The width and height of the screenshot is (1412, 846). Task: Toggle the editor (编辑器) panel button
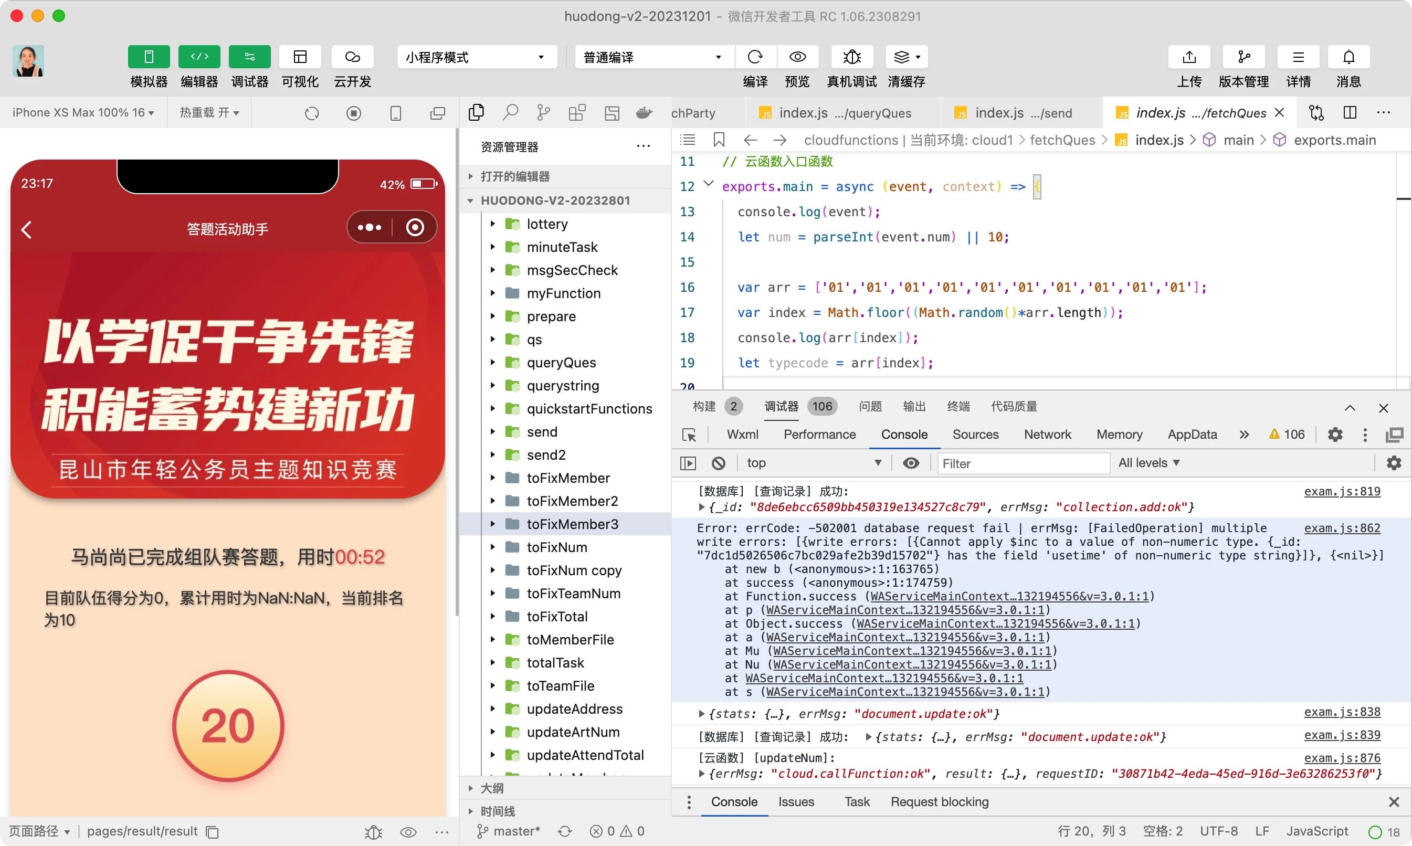(x=199, y=57)
